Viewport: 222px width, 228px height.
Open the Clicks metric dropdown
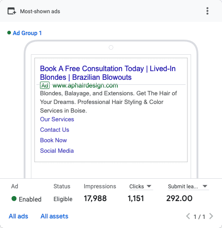[x=141, y=187]
